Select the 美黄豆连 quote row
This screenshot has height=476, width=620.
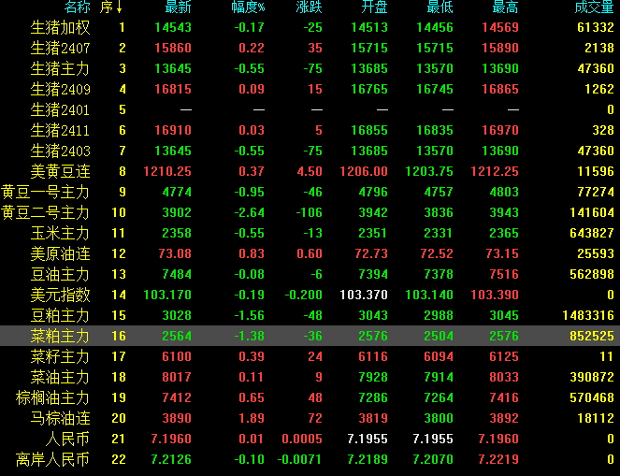60,171
